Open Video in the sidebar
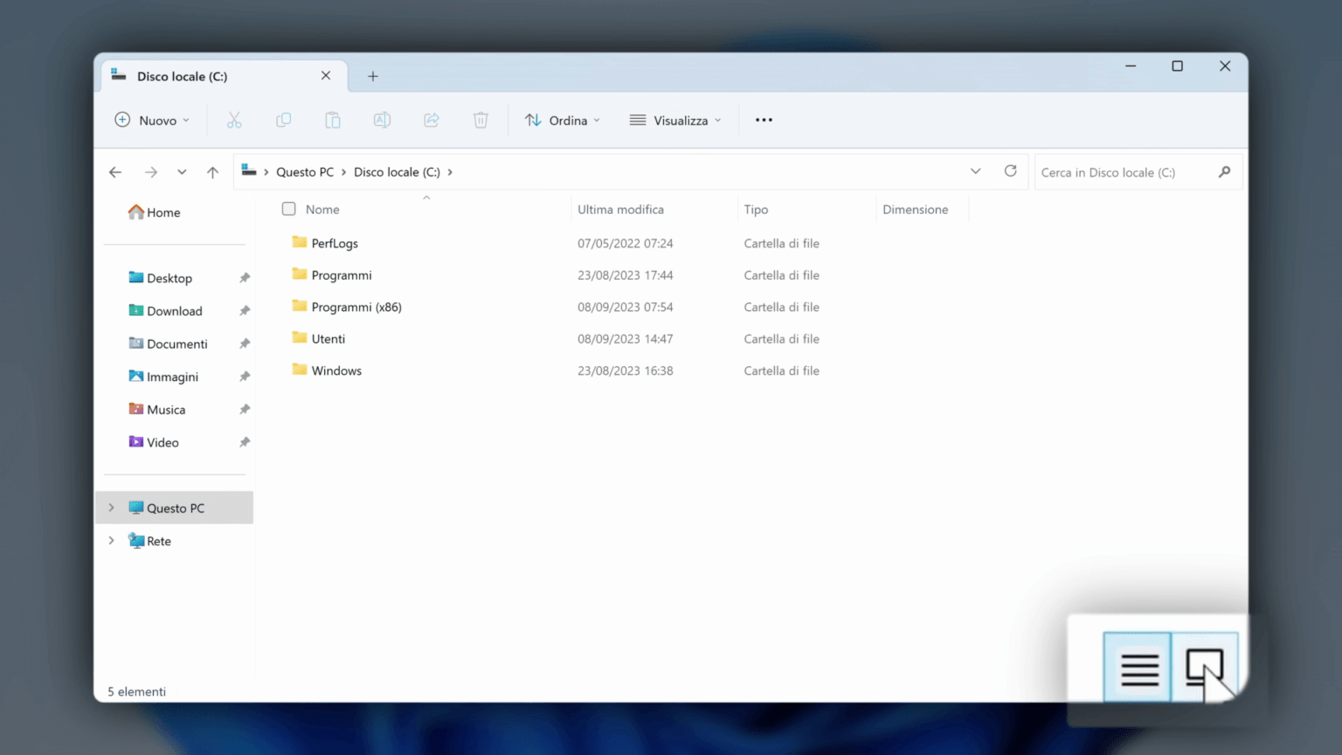This screenshot has height=755, width=1342. point(154,442)
